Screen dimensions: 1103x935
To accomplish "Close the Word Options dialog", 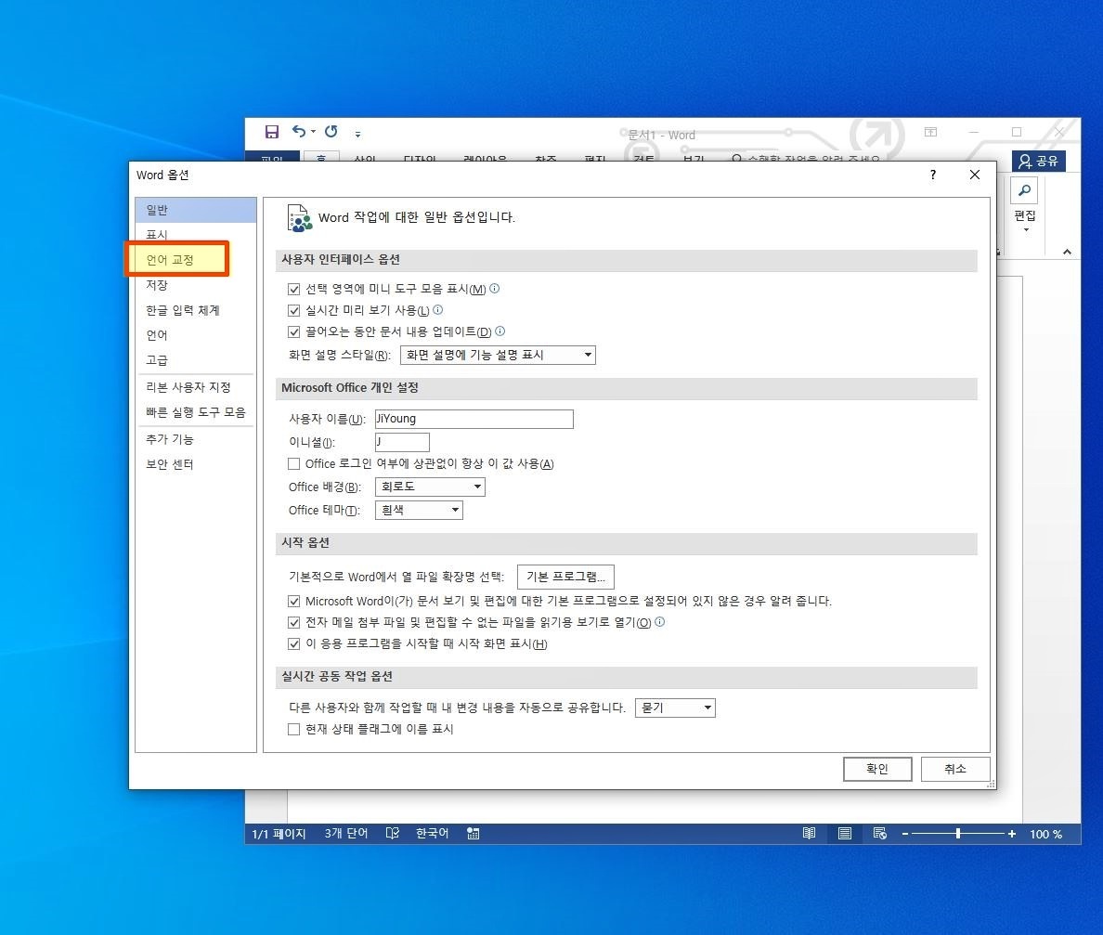I will click(x=974, y=175).
